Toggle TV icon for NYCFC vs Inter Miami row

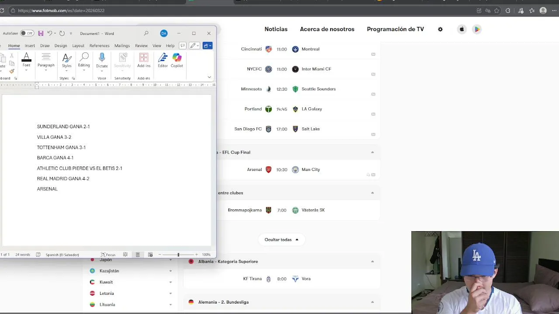point(373,74)
